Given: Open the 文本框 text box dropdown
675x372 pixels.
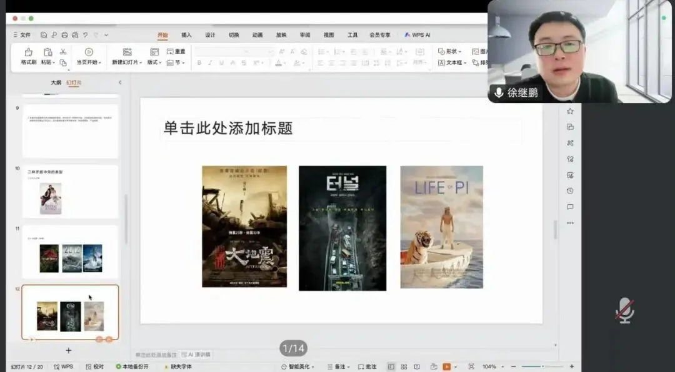Looking at the screenshot, I should 452,63.
